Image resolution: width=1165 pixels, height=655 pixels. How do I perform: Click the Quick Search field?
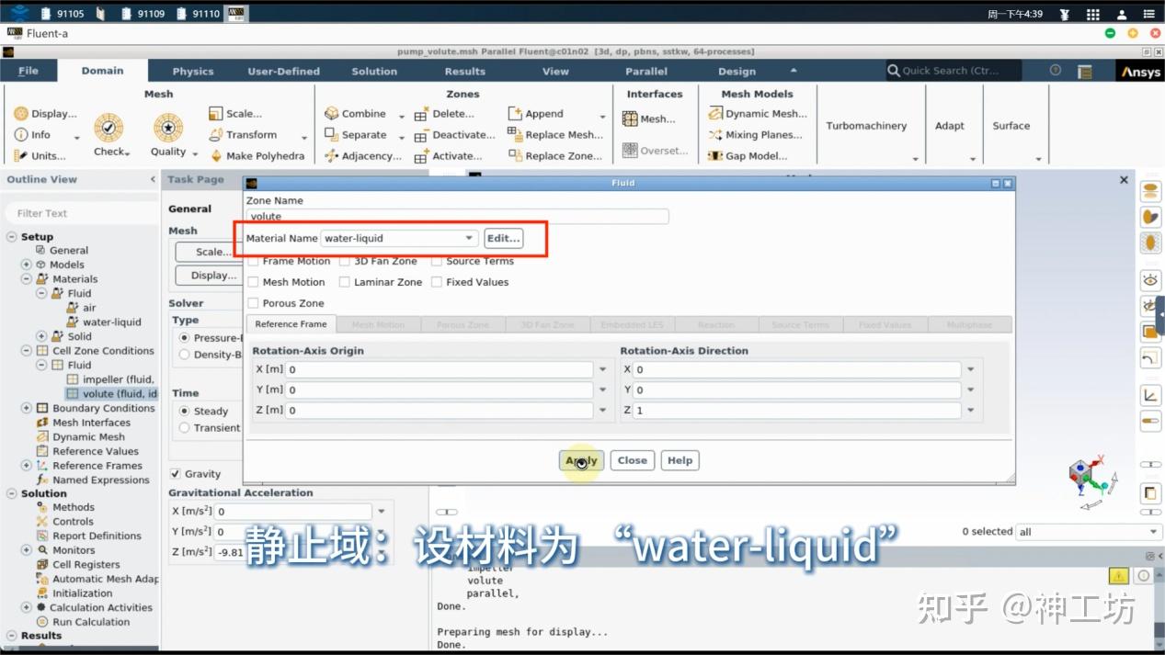pyautogui.click(x=954, y=71)
